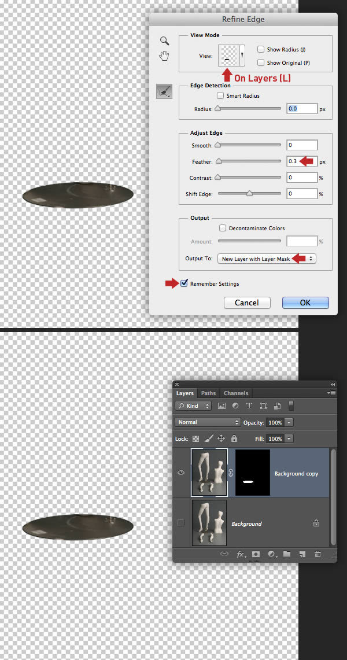Enable Show Original (P) checkbox
The width and height of the screenshot is (347, 660).
coord(261,62)
